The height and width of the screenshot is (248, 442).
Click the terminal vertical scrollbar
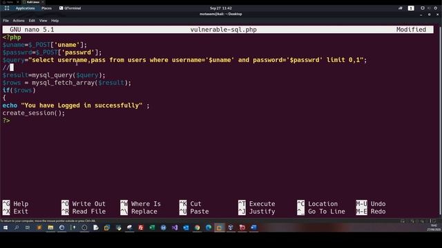click(x=440, y=121)
